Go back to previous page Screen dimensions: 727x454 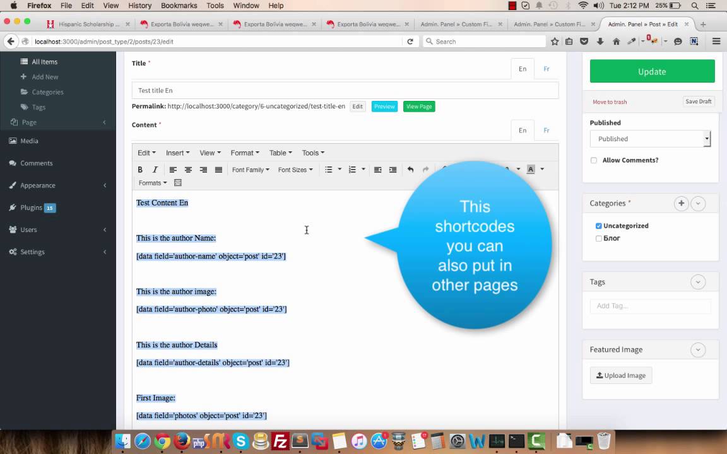click(11, 41)
